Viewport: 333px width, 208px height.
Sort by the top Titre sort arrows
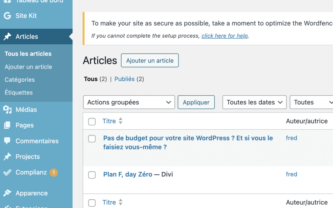pos(121,121)
